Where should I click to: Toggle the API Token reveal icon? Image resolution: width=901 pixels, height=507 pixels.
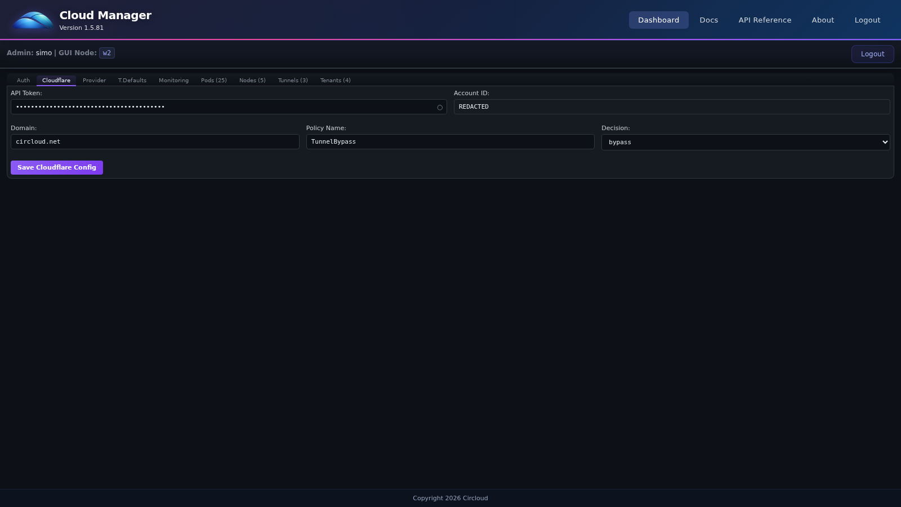[x=439, y=107]
